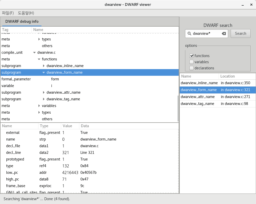Collapse the dwarview.c compile unit
Image resolution: width=256 pixels, height=204 pixels.
coord(35,52)
